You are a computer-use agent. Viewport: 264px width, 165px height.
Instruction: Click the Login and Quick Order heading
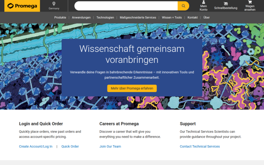(41, 124)
